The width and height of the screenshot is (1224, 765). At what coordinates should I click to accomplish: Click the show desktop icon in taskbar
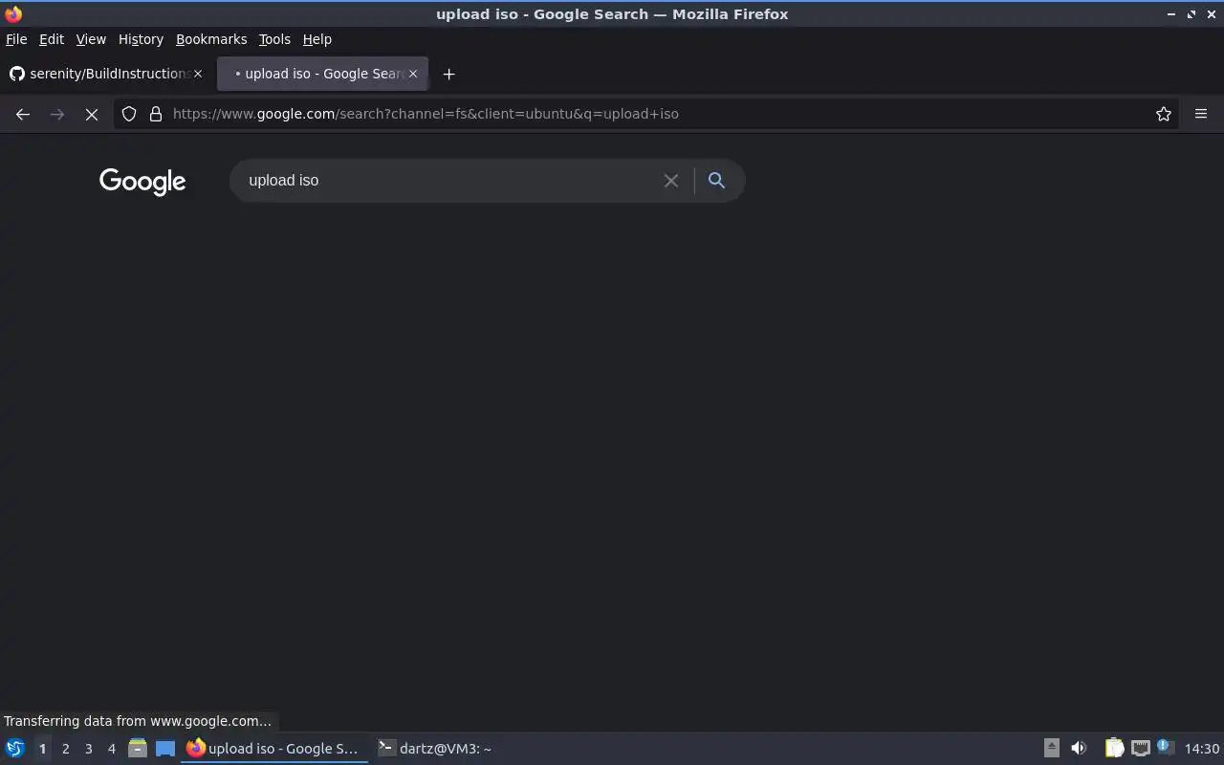165,748
